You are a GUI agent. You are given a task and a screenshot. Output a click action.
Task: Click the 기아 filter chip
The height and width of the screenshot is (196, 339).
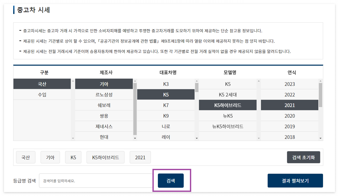[x=50, y=157]
